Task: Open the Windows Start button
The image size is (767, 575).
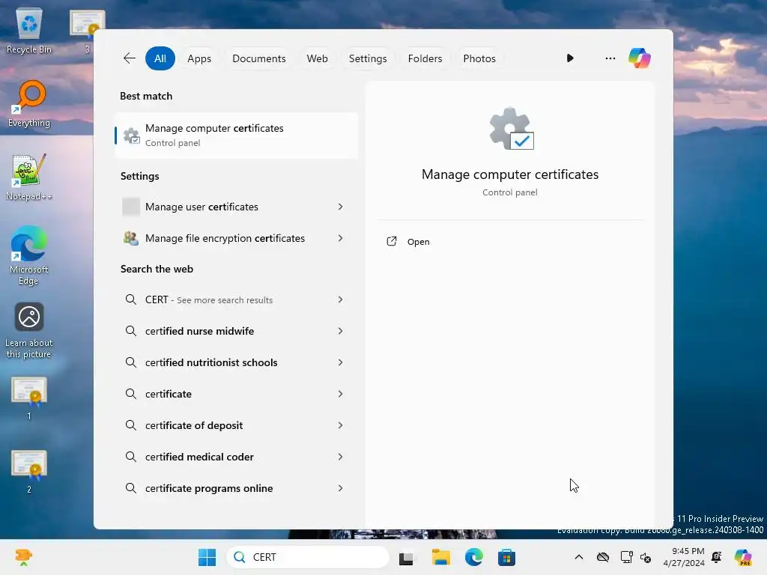Action: pos(207,557)
